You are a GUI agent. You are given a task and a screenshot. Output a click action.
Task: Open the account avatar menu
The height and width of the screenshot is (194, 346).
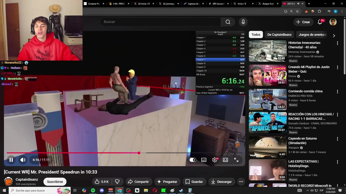(x=333, y=22)
